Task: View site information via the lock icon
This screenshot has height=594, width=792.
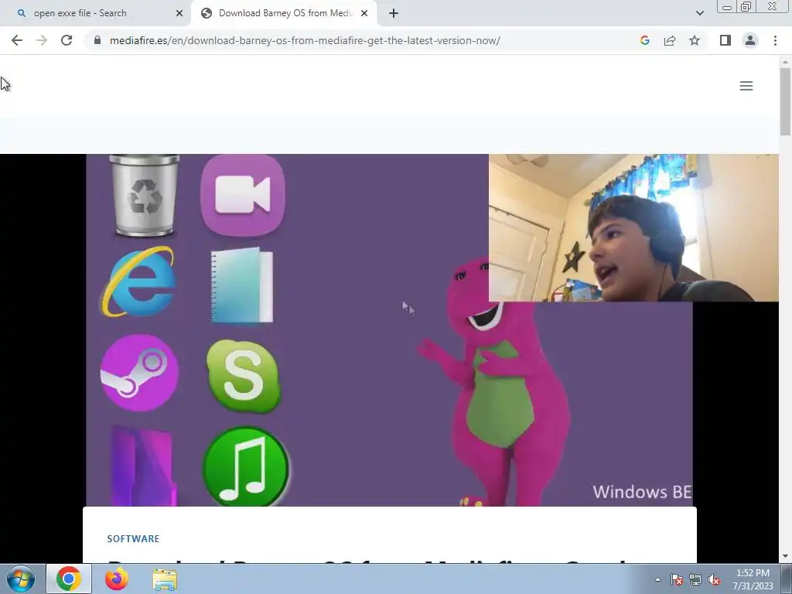Action: (97, 40)
